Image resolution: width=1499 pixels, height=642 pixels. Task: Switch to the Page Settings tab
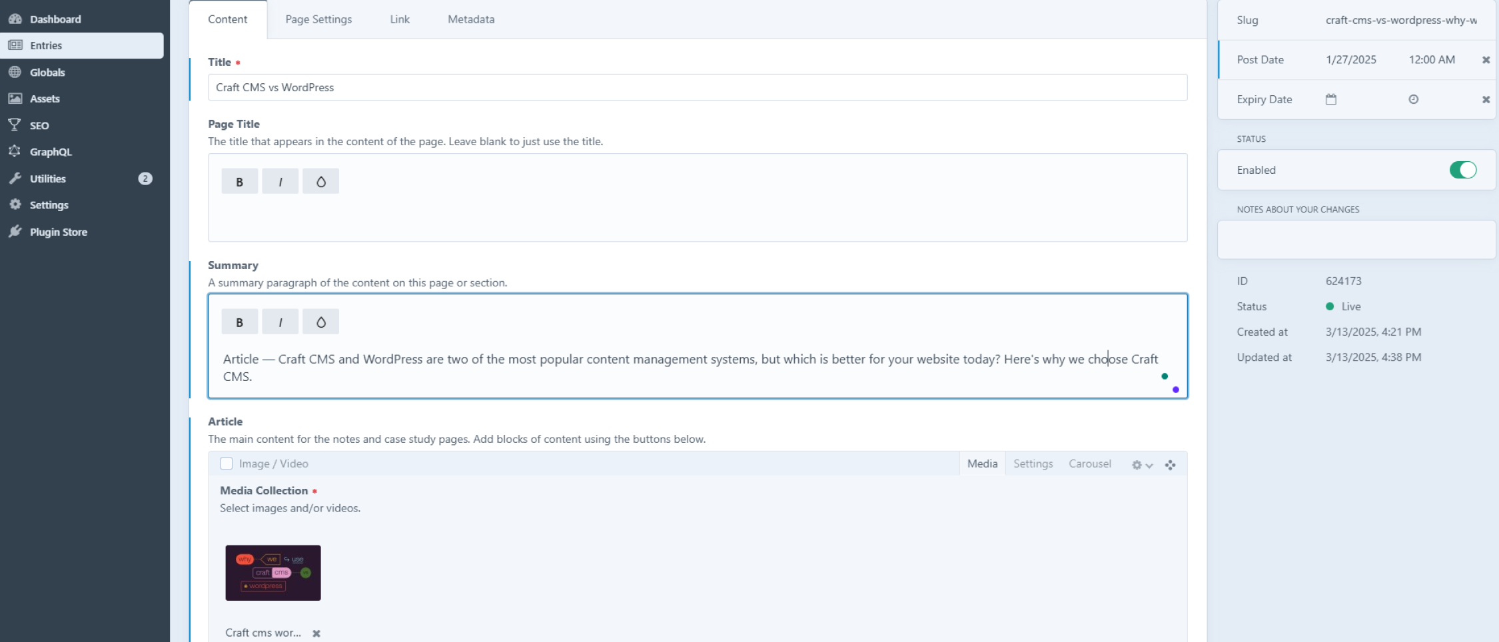[318, 19]
